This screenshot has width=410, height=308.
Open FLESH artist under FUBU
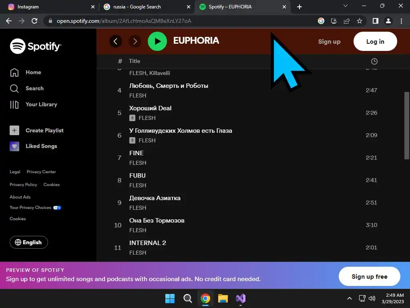coord(138,185)
